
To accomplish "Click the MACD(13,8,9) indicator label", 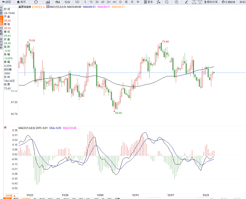I will click(27, 128).
